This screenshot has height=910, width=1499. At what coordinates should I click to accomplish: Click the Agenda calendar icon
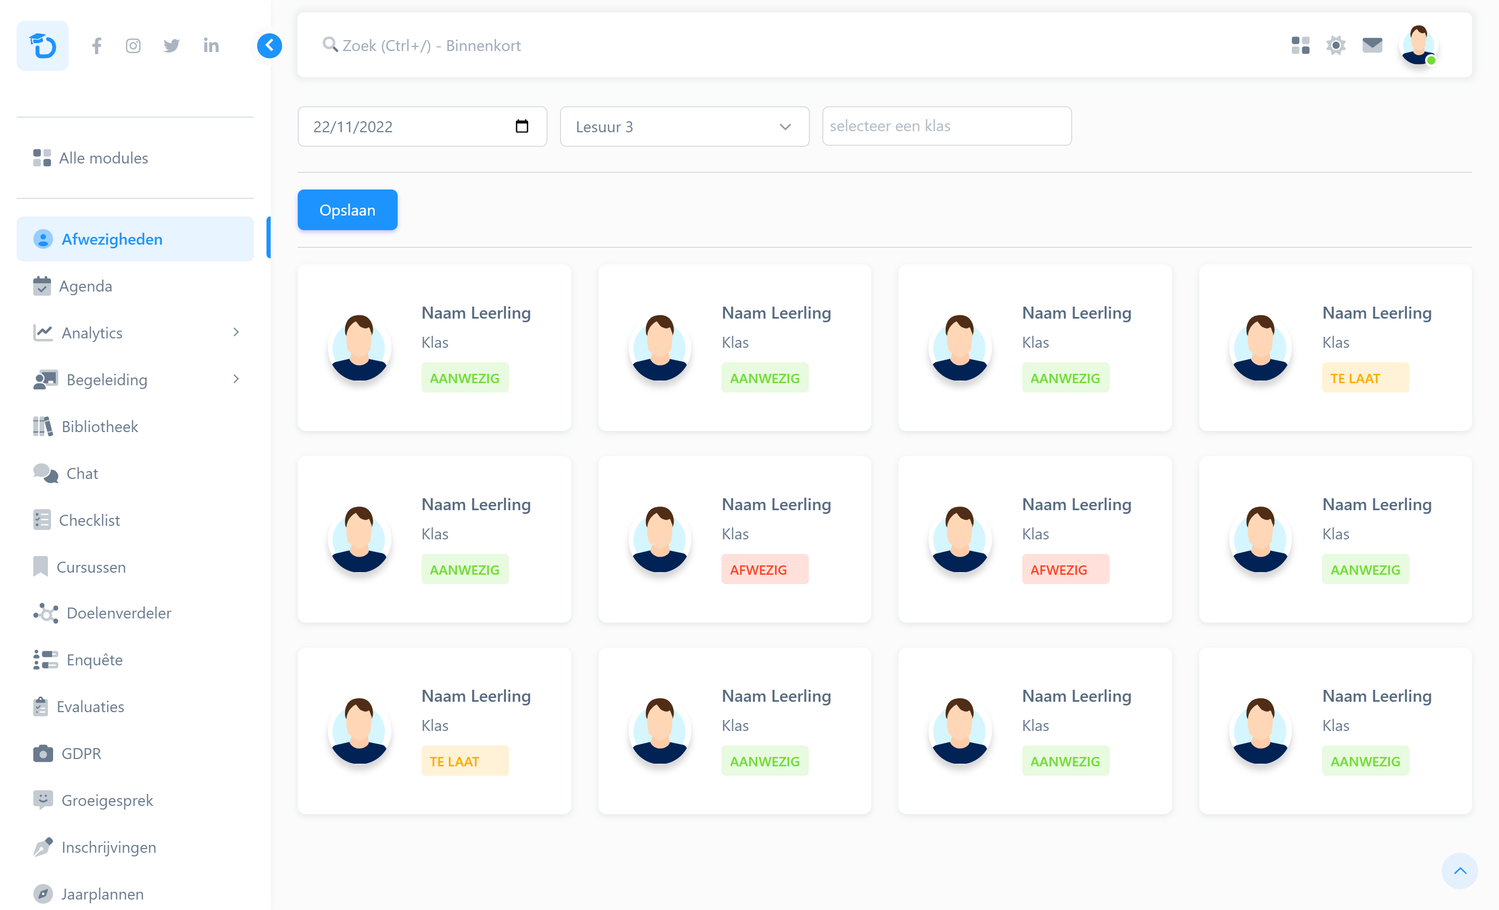(42, 286)
